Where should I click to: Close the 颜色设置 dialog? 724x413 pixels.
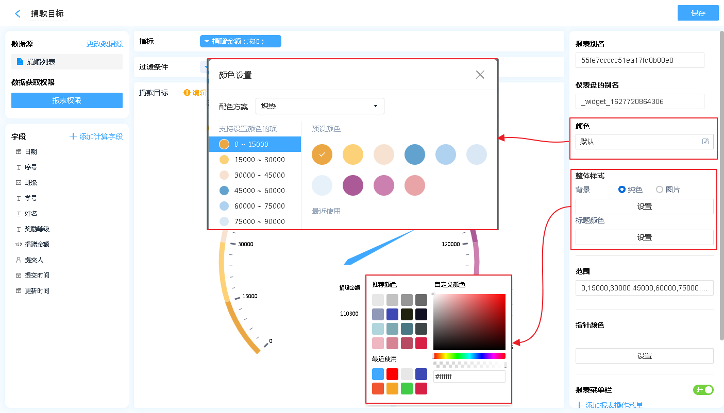480,75
